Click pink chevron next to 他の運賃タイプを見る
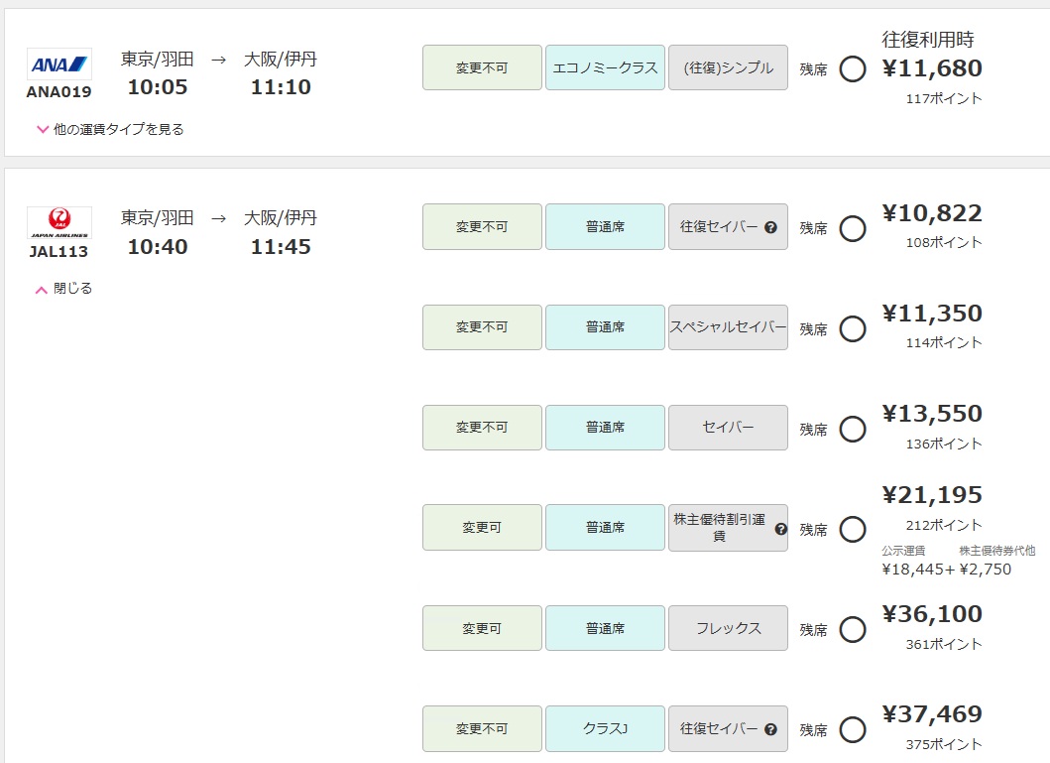The height and width of the screenshot is (763, 1050). point(43,129)
